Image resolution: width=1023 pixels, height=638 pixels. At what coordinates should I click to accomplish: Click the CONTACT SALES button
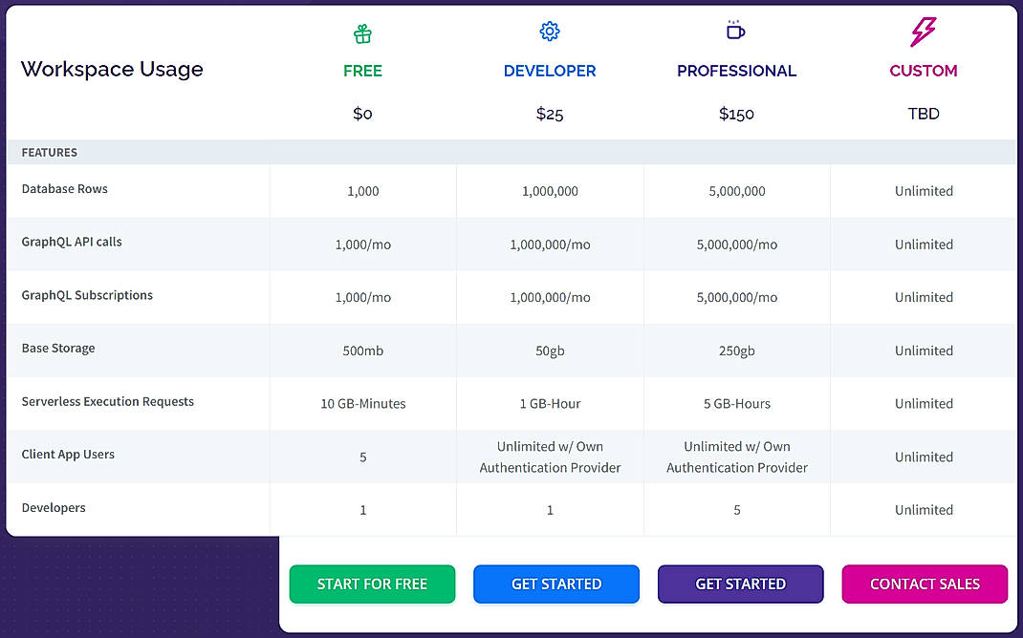tap(924, 584)
